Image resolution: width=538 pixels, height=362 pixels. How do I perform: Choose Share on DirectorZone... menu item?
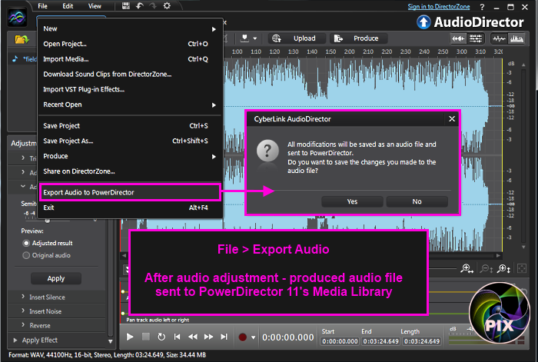pyautogui.click(x=130, y=171)
